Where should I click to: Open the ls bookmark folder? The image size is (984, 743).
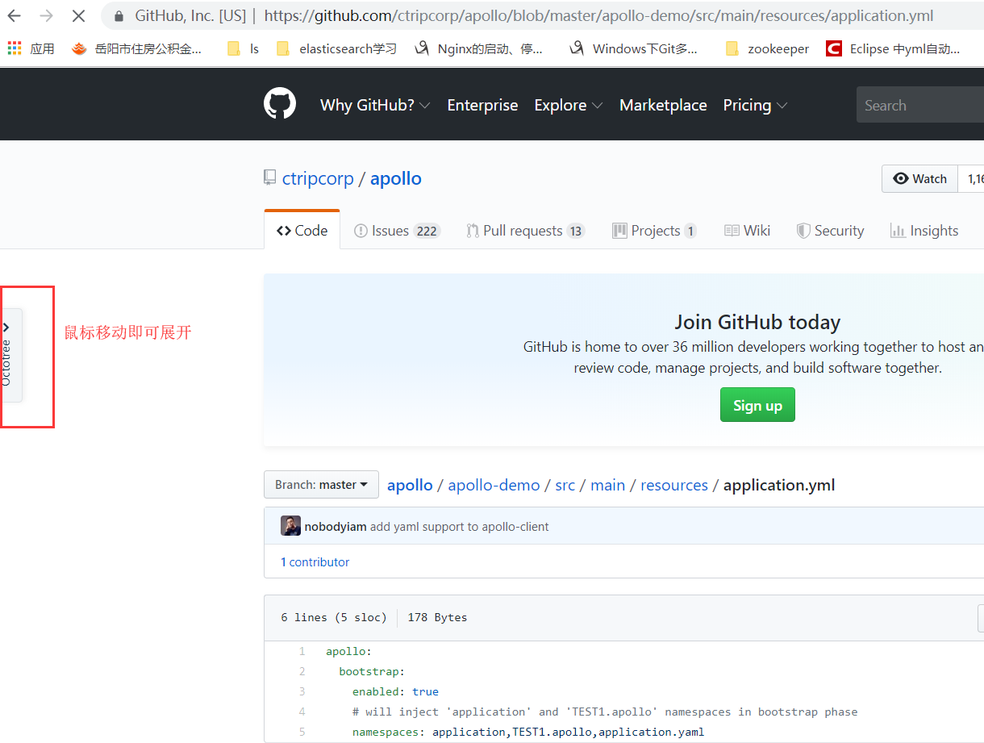coord(243,48)
